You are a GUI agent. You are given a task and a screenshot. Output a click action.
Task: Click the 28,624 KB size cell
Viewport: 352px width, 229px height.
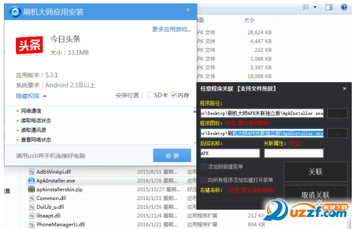(x=260, y=32)
